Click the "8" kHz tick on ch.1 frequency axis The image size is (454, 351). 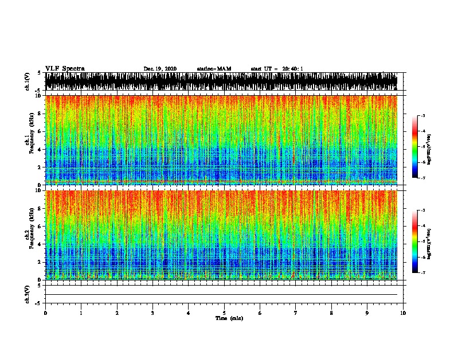(x=40, y=114)
